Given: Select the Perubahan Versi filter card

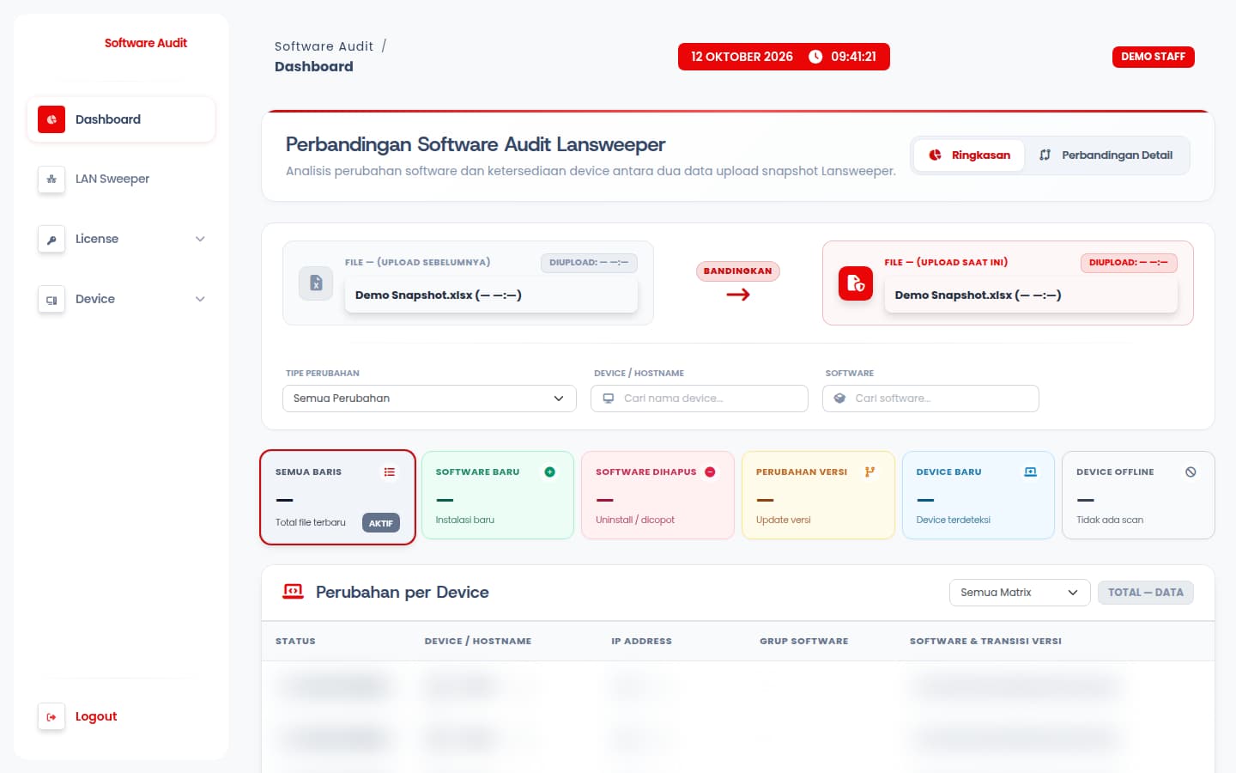Looking at the screenshot, I should click(818, 496).
